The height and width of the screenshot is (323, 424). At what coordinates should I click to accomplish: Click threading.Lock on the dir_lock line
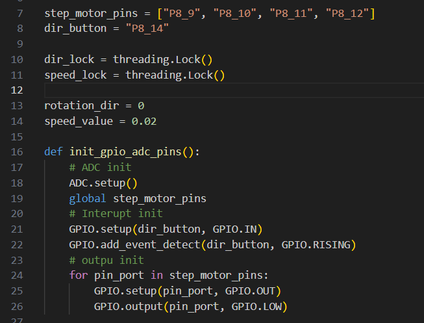pyautogui.click(x=156, y=60)
